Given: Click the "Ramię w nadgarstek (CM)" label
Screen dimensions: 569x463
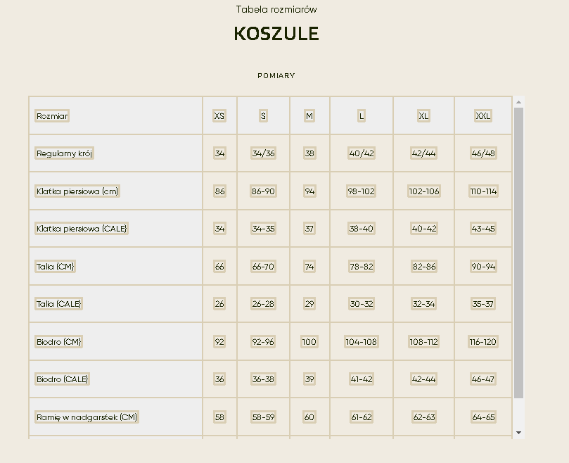Looking at the screenshot, I should coord(87,417).
